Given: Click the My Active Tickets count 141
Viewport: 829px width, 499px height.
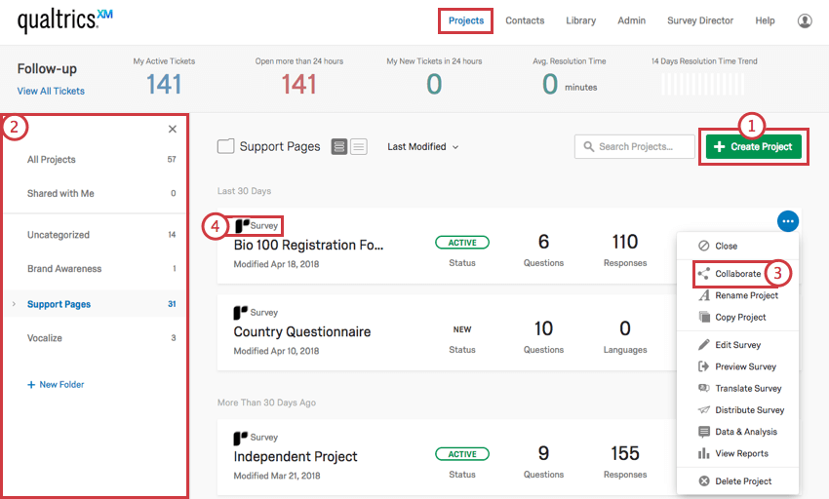Looking at the screenshot, I should (164, 84).
